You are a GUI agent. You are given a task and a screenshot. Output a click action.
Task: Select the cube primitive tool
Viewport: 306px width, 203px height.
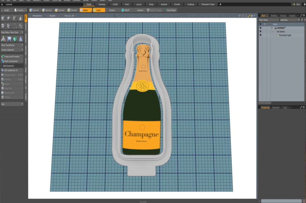(x=3, y=18)
